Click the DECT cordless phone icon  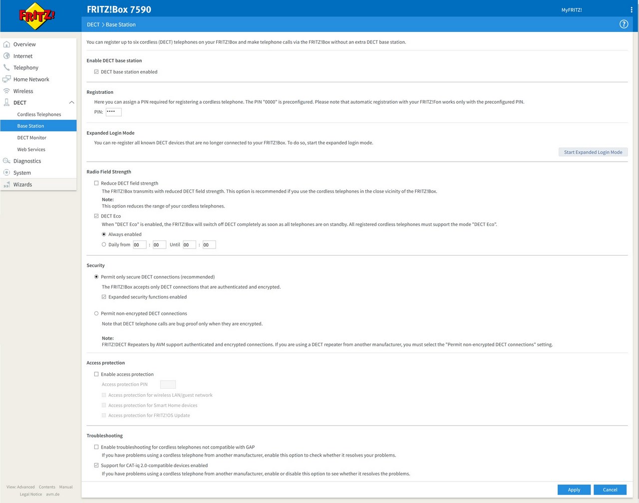point(6,102)
